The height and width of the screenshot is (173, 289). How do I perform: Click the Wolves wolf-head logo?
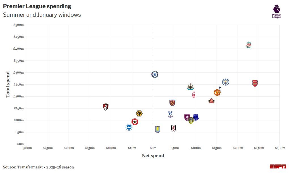(x=139, y=114)
